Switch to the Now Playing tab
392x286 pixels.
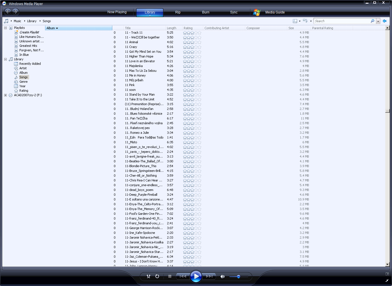(x=117, y=12)
